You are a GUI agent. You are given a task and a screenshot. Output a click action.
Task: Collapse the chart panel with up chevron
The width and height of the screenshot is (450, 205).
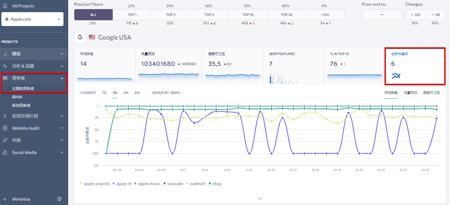pos(260,199)
